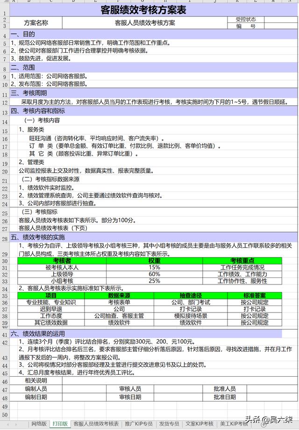Click the 权重 green table header
Viewport: 299px width, 430px height.
(155, 261)
